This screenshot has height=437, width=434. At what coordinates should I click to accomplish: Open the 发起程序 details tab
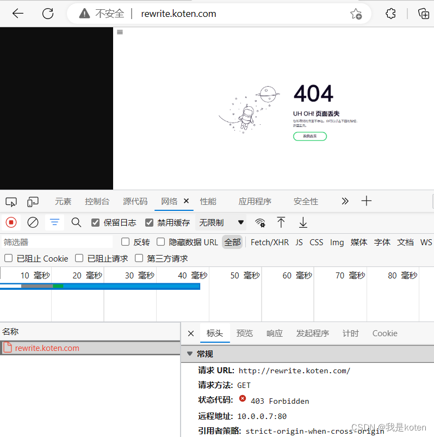[x=312, y=333]
